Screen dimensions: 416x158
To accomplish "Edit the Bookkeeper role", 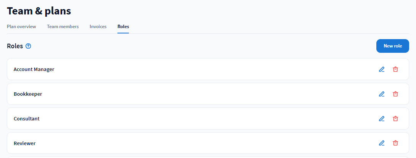I will [382, 94].
